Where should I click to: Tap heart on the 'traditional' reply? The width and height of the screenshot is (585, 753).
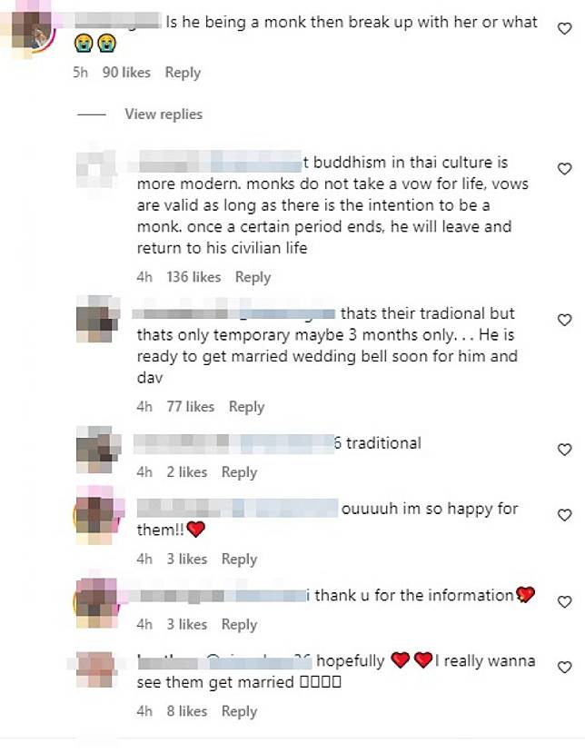[x=564, y=450]
